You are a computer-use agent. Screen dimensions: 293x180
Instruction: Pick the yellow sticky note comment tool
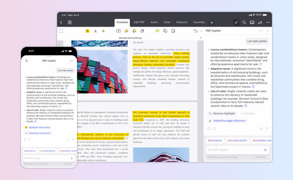point(157,31)
